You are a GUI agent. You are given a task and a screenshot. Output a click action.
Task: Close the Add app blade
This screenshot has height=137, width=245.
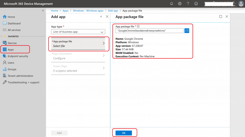(107, 17)
